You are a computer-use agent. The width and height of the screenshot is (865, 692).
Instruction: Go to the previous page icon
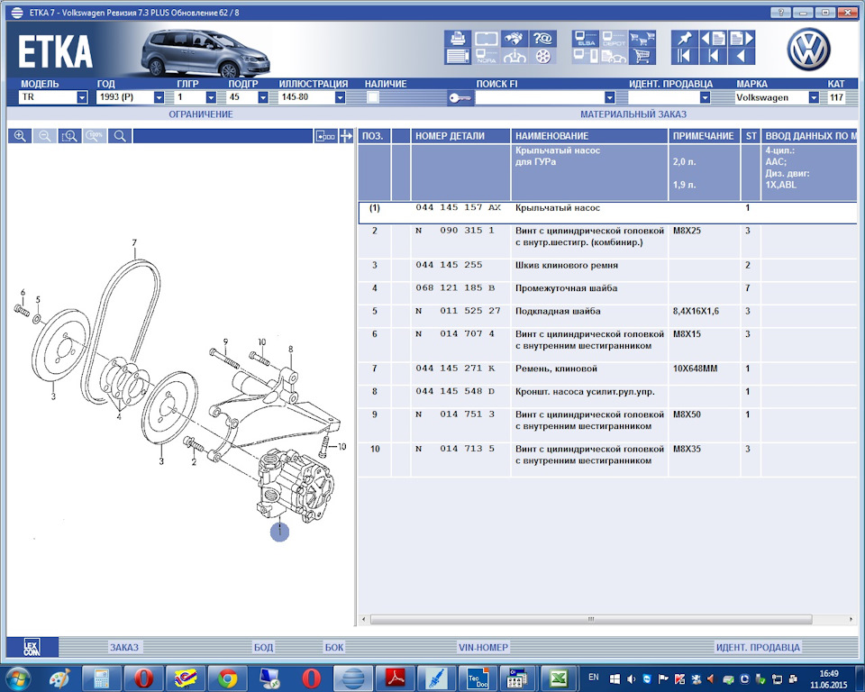713,39
